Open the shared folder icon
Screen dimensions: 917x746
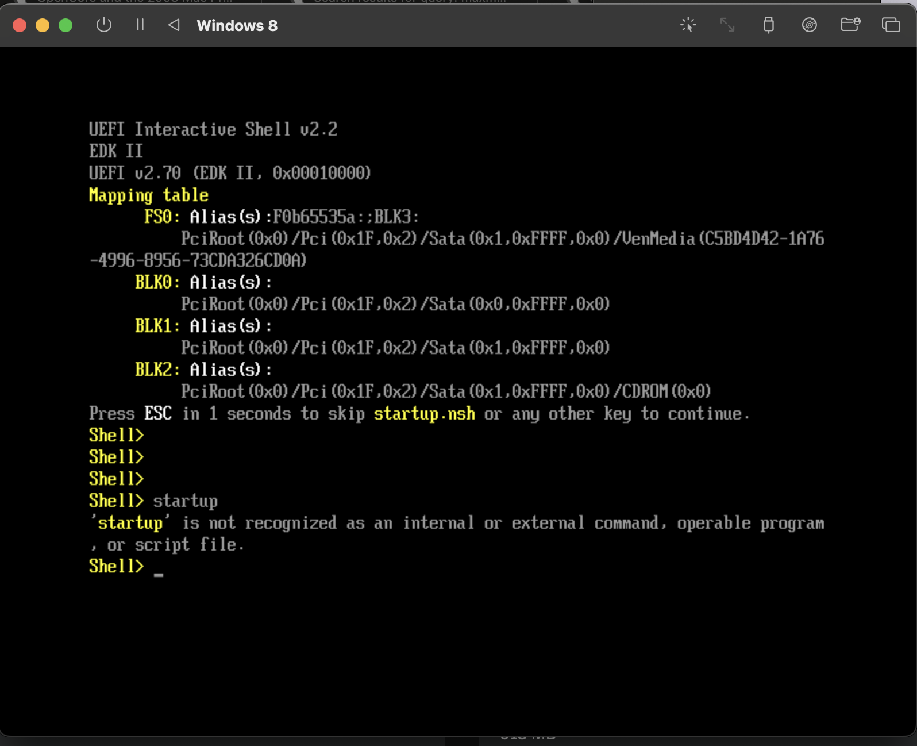pyautogui.click(x=850, y=25)
